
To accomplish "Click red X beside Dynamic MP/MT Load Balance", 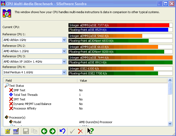I will [x=11, y=104].
